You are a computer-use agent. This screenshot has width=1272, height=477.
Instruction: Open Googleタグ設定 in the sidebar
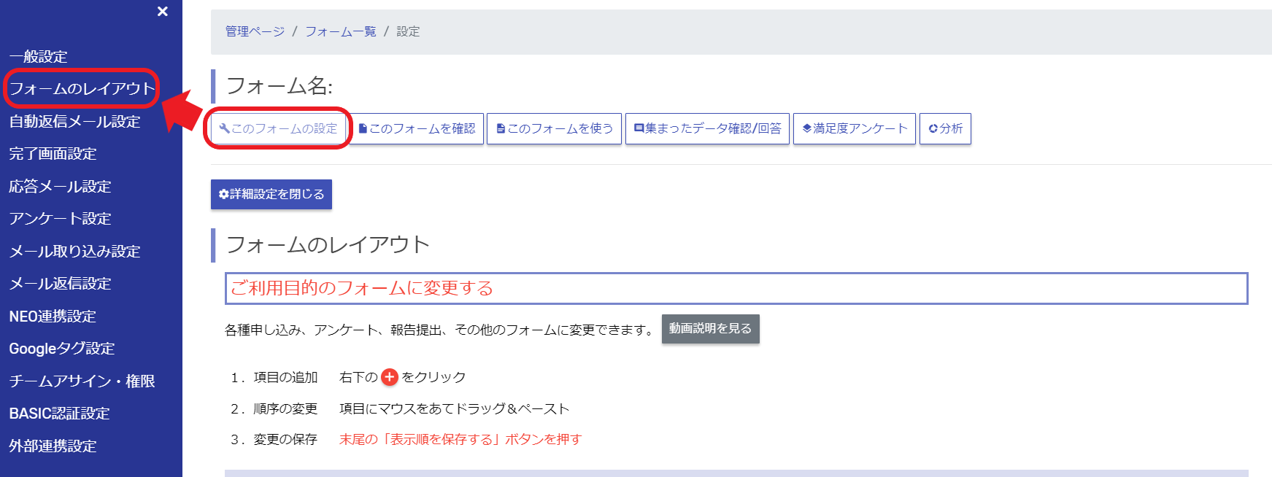tap(62, 348)
